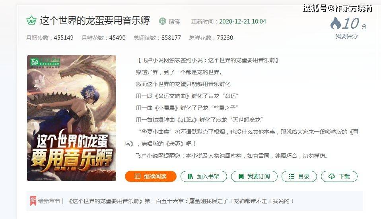Click the bookmark icon in 我要订阅
Screen dimensions: 381x219
[x=241, y=176]
